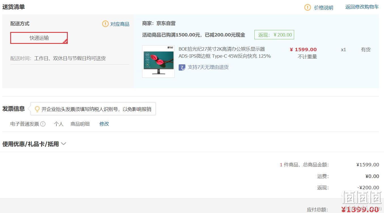Image resolution: width=384 pixels, height=213 pixels.
Task: Expand the 使用优惠/礼品卡/抵用 section chevron
Action: [64, 144]
